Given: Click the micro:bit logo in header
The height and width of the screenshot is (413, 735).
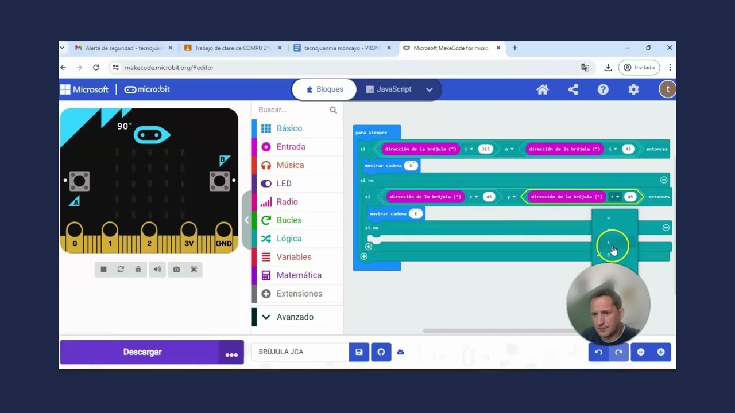Looking at the screenshot, I should [x=147, y=89].
